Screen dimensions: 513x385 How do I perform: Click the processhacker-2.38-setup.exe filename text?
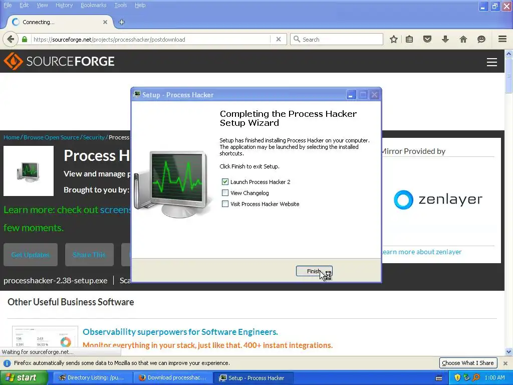click(55, 281)
